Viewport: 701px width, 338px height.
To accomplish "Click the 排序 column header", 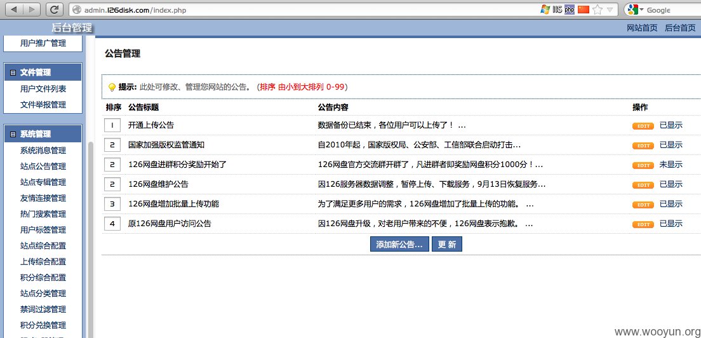I will click(x=114, y=107).
